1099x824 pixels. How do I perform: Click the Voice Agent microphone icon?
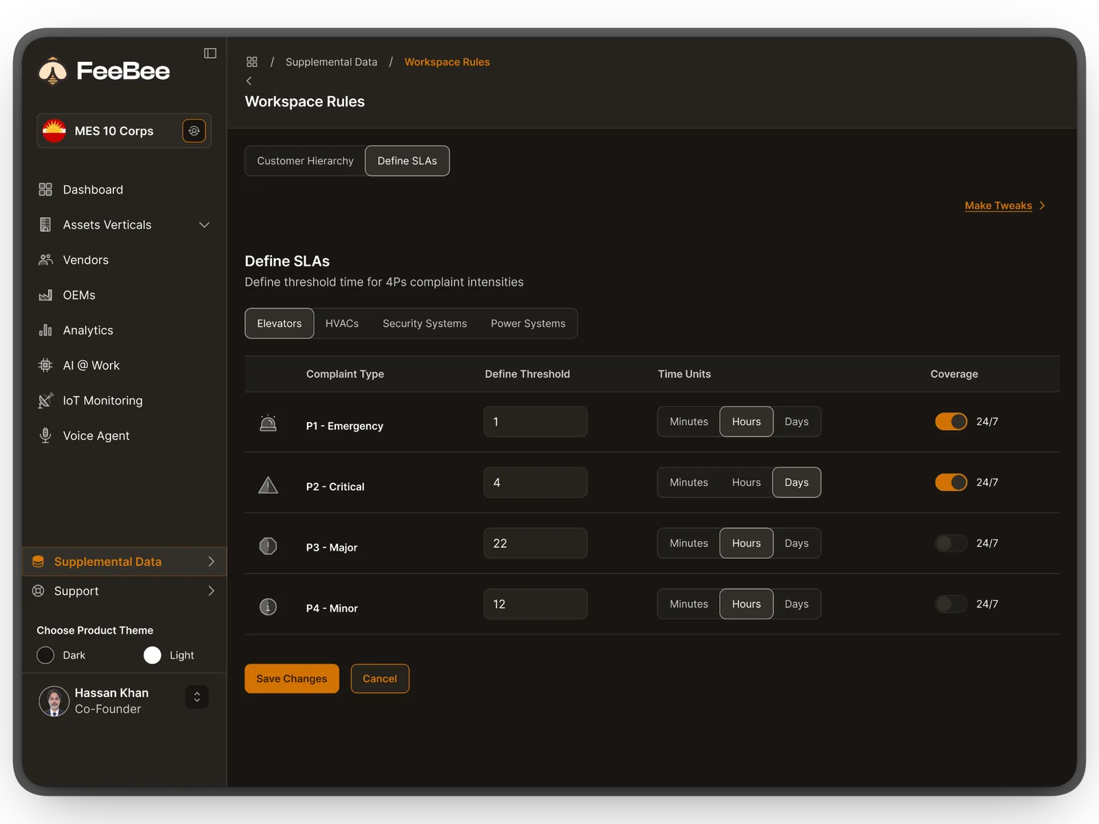click(45, 436)
